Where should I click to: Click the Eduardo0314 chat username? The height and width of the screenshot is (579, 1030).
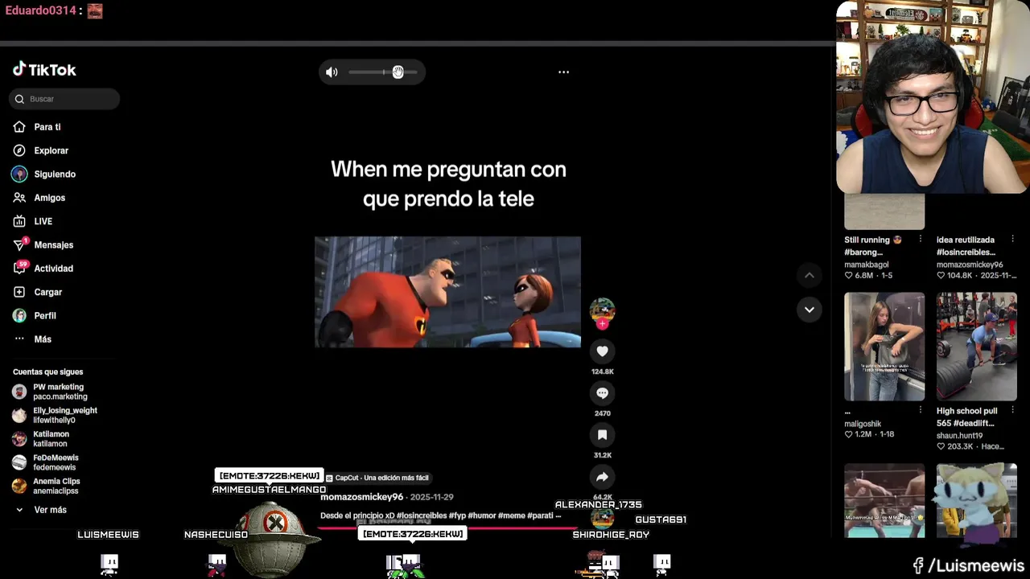[x=40, y=10]
